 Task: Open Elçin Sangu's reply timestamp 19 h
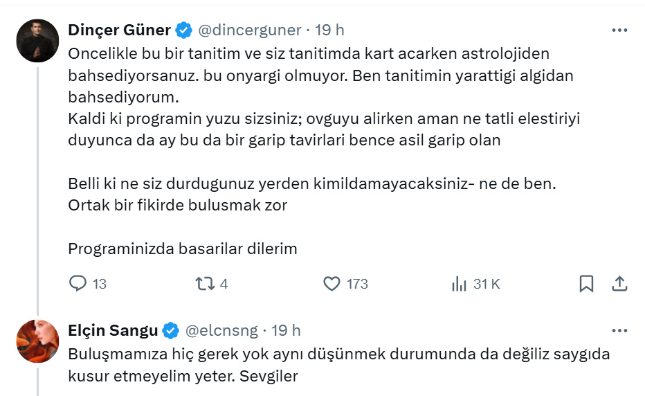click(286, 330)
